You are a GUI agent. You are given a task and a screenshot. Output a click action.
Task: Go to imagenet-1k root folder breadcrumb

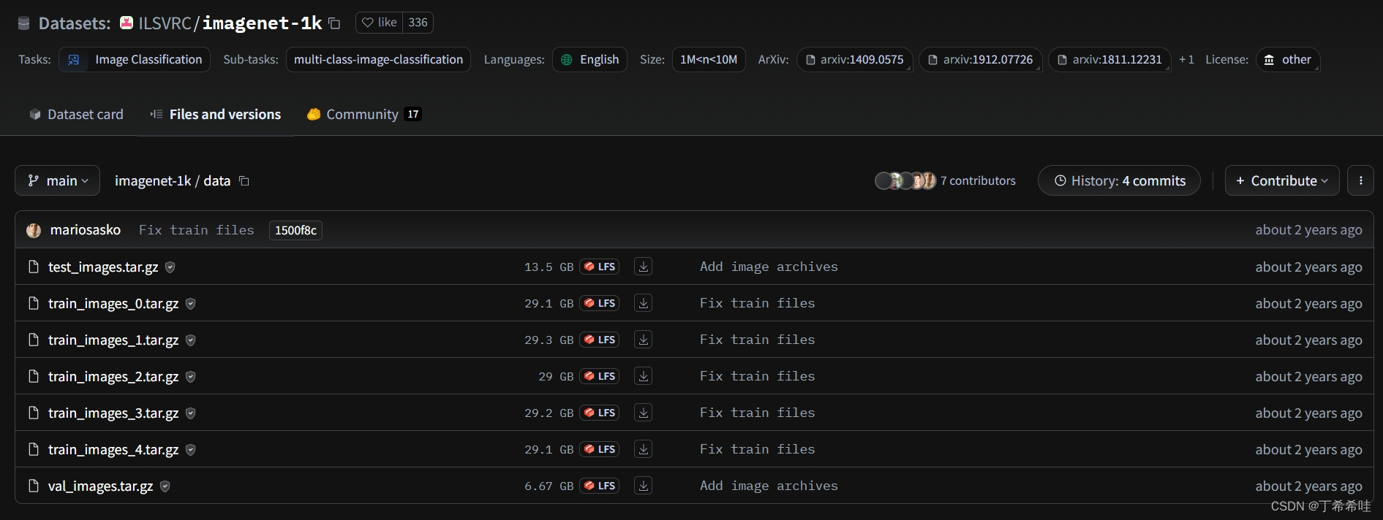[x=153, y=181]
